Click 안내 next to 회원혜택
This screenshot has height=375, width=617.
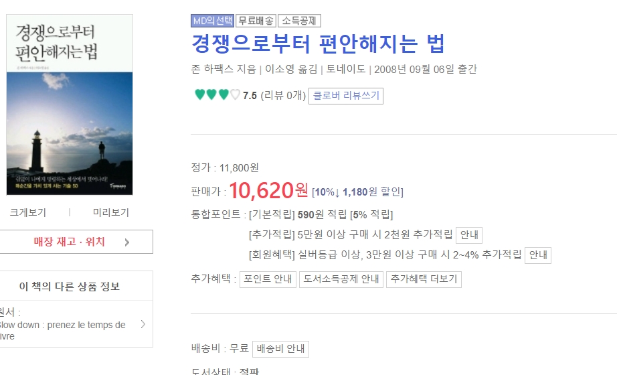coord(538,255)
